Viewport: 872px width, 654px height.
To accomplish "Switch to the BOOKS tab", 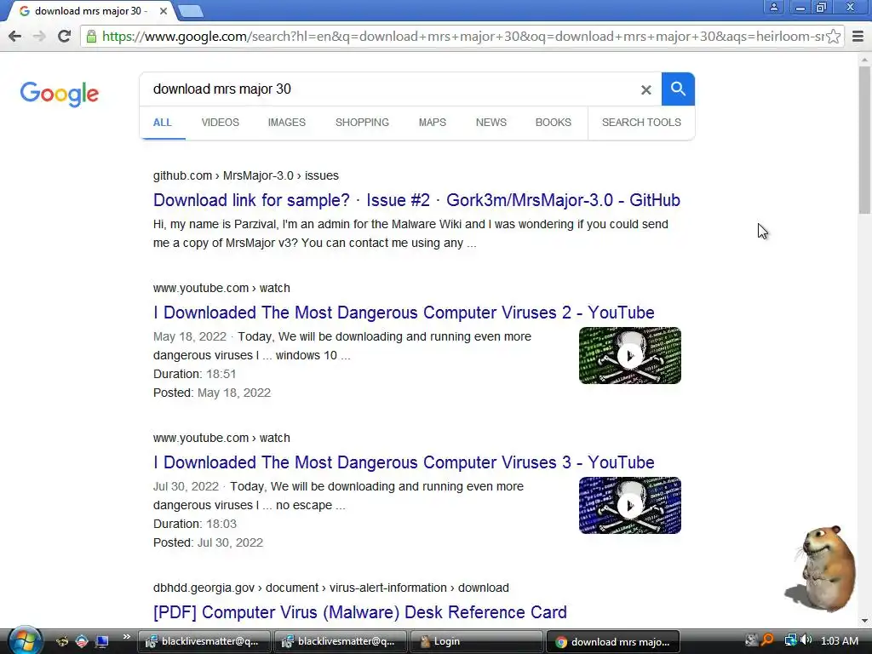I will click(554, 123).
